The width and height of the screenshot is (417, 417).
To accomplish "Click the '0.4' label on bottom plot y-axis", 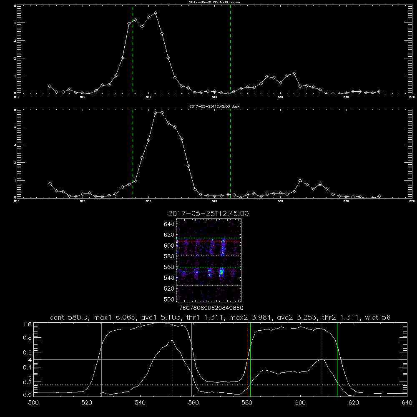I will click(28, 367).
